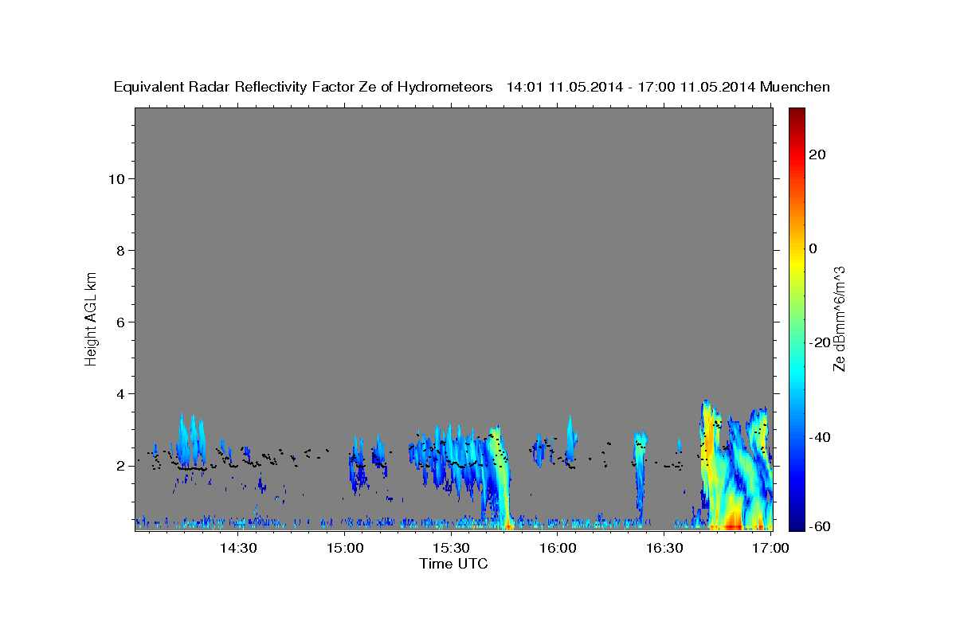Screen dimensions: 956x637
Task: Click the height axis label 10
Action: click(x=116, y=178)
